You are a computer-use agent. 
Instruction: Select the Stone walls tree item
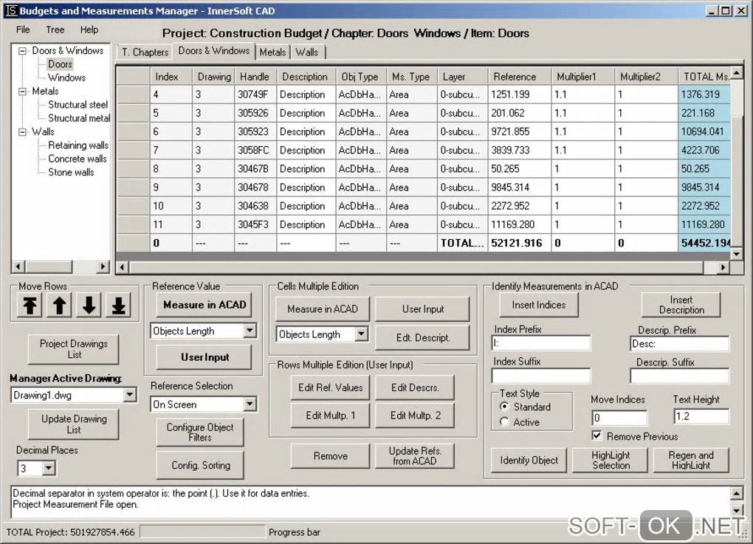pos(71,172)
